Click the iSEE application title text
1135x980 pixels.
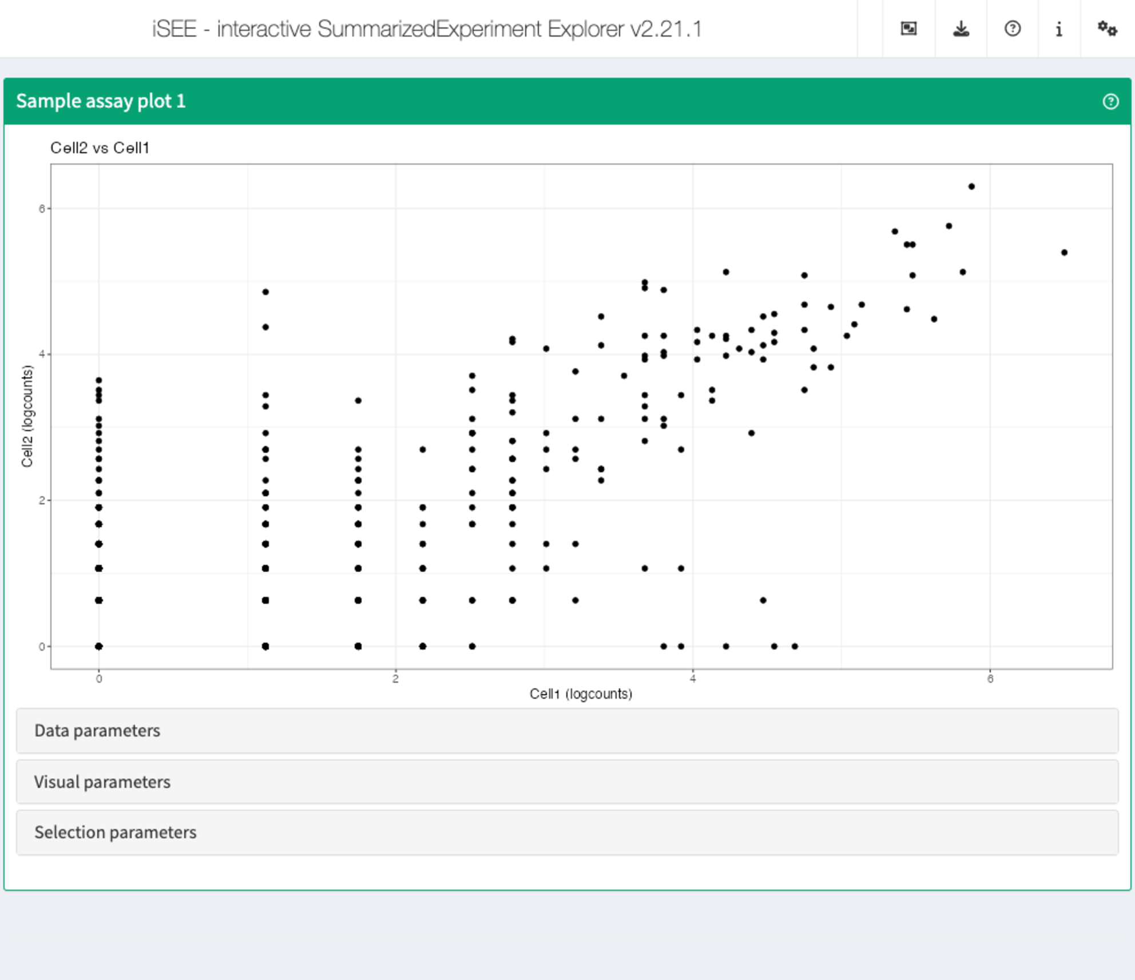(426, 29)
